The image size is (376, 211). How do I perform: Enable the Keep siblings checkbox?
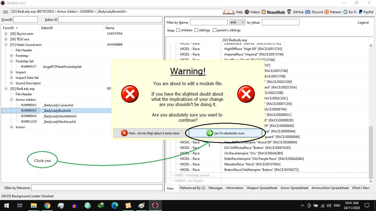point(196,30)
